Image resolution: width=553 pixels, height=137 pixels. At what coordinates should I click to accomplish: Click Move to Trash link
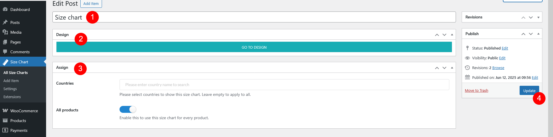point(476,91)
